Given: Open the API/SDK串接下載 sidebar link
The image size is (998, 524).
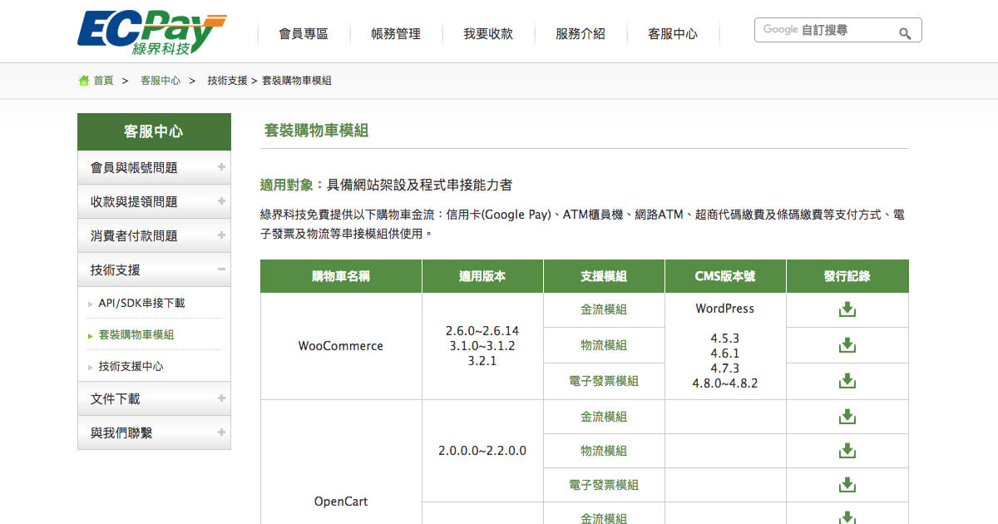Looking at the screenshot, I should tap(141, 303).
